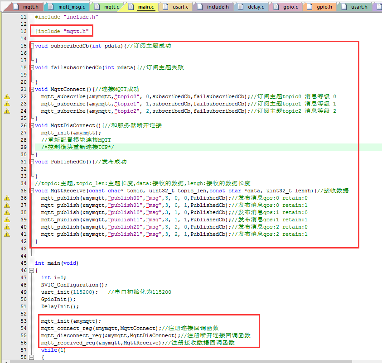Collapse the MqttConnect function fold at line 21
This screenshot has width=382, height=363.
32,89
